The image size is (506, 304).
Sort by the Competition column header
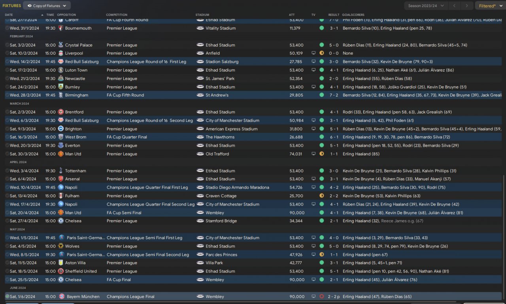click(x=117, y=15)
